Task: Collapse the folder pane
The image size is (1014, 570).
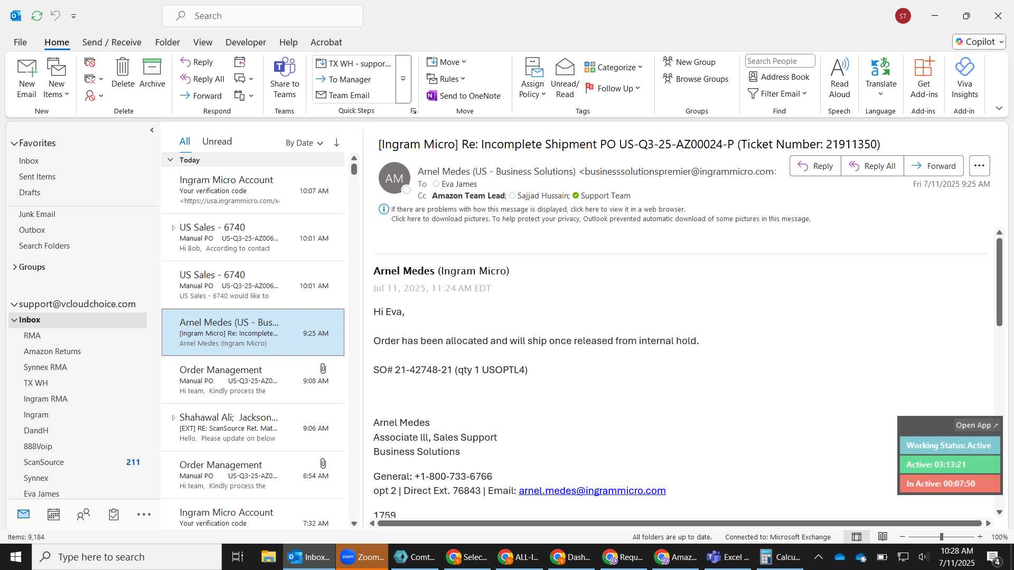Action: [x=152, y=130]
